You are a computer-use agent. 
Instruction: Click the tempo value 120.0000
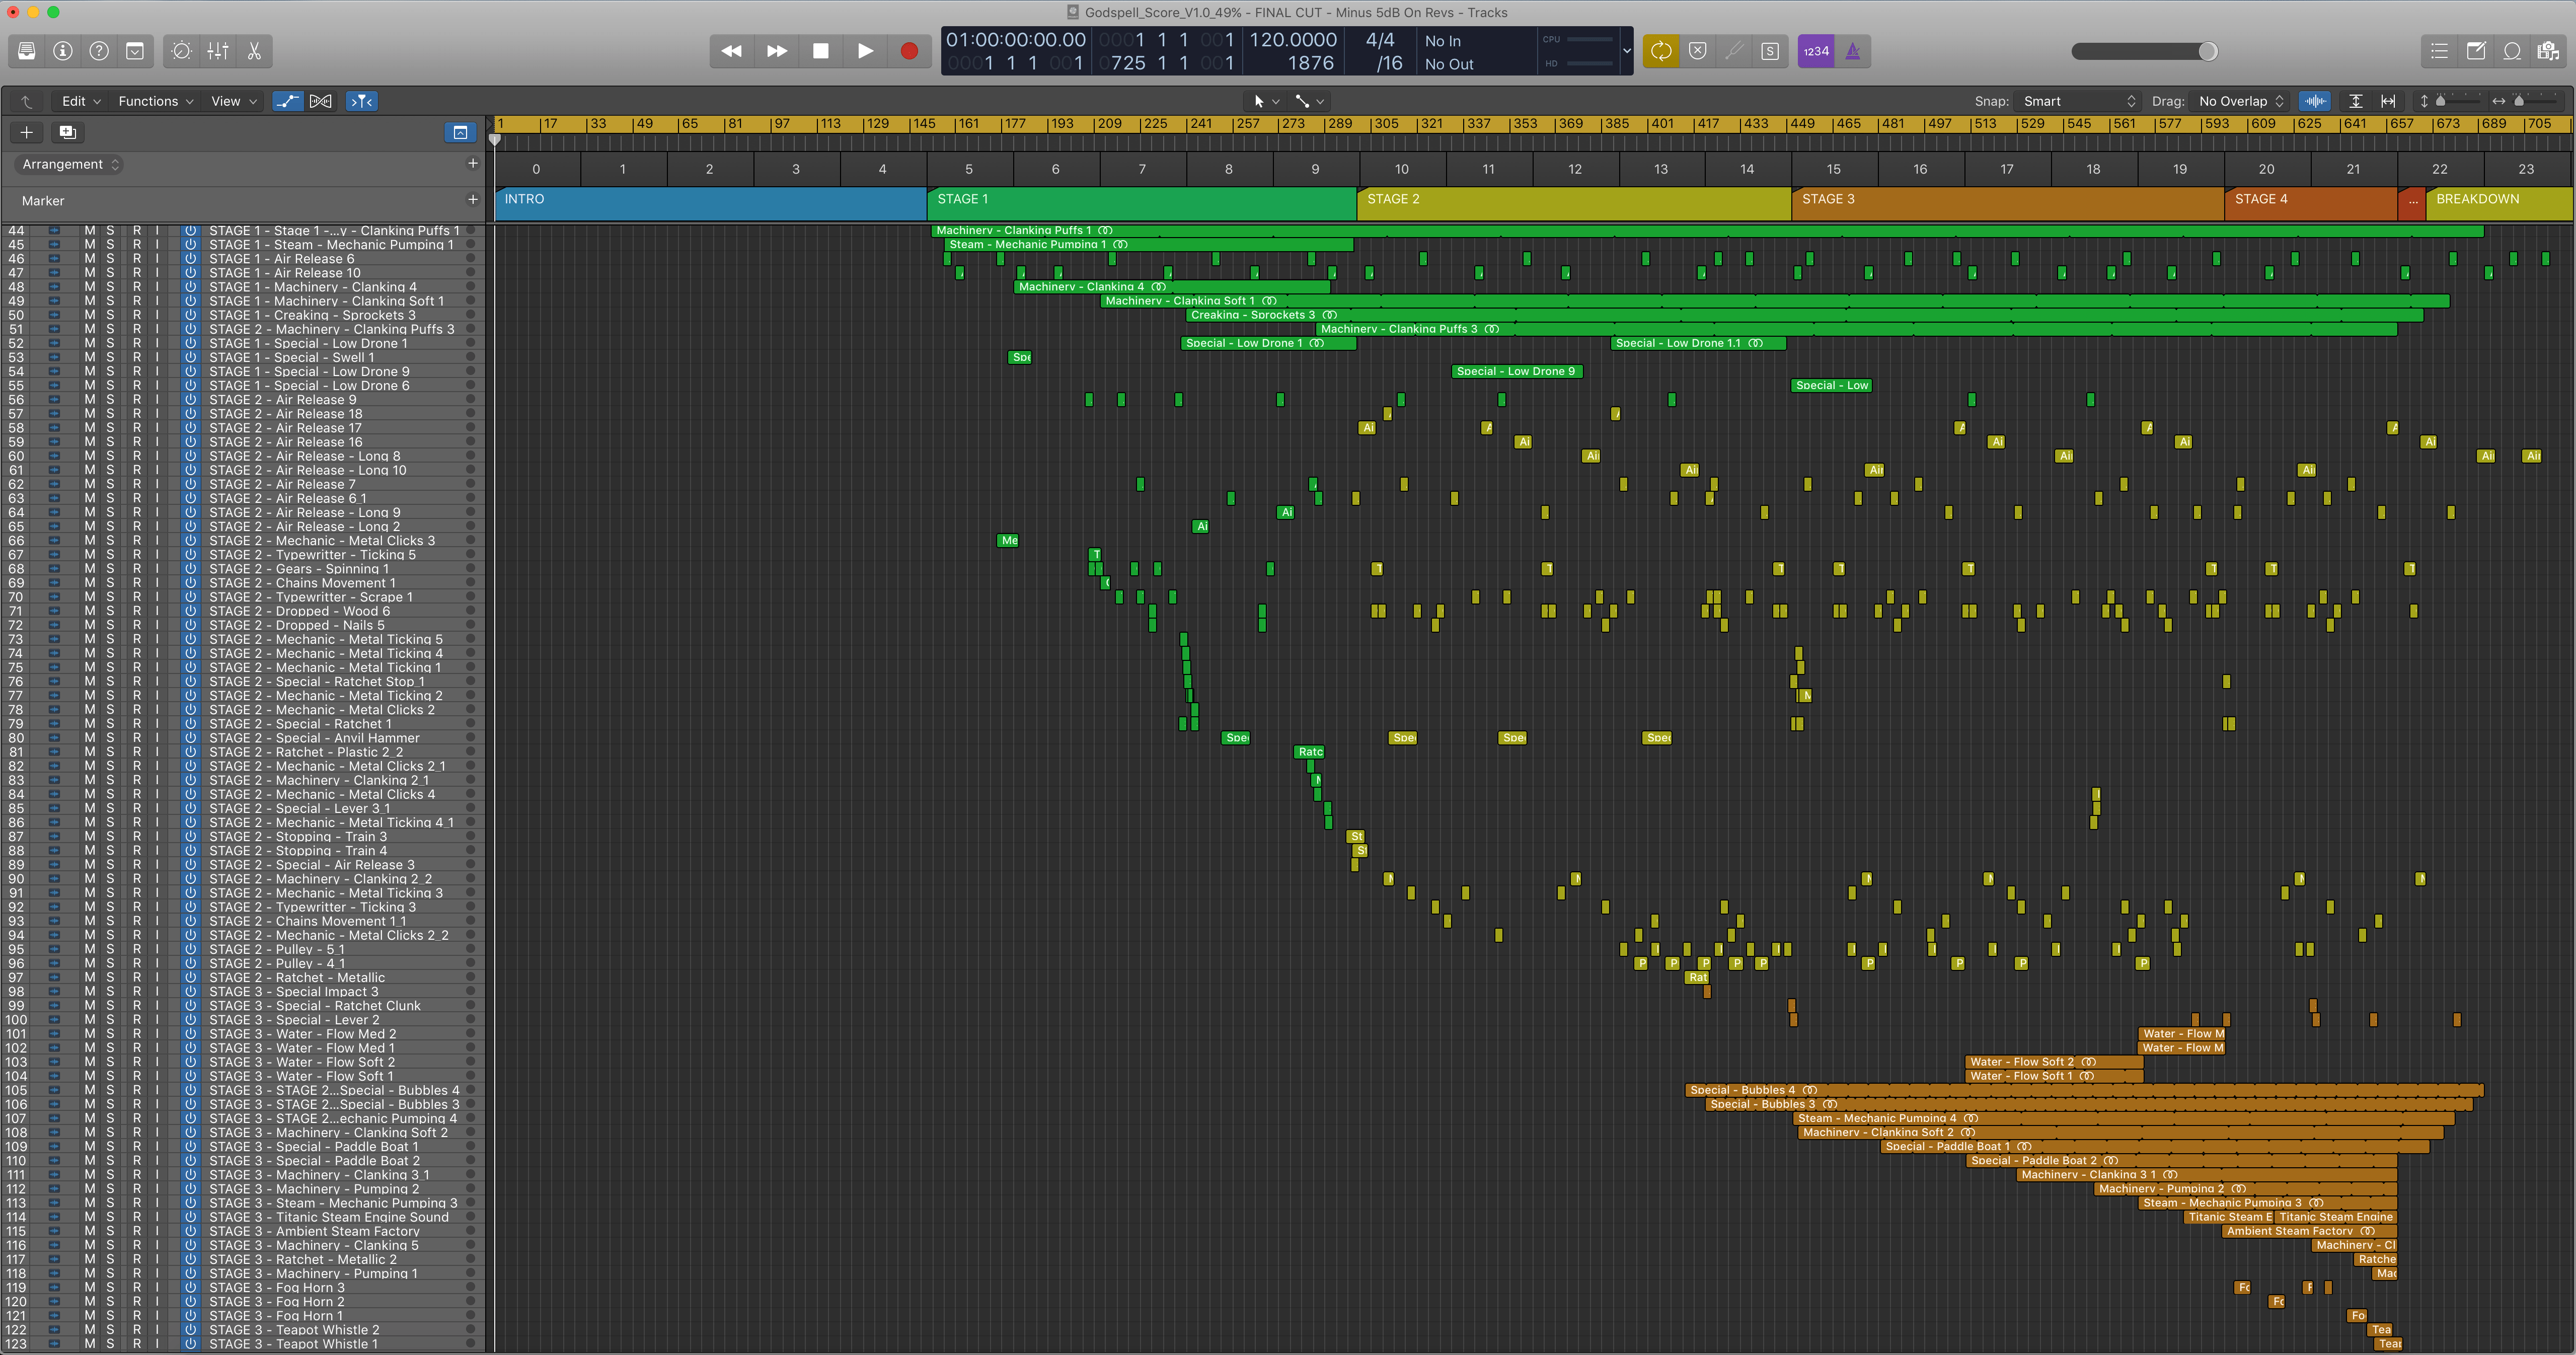click(x=1292, y=40)
